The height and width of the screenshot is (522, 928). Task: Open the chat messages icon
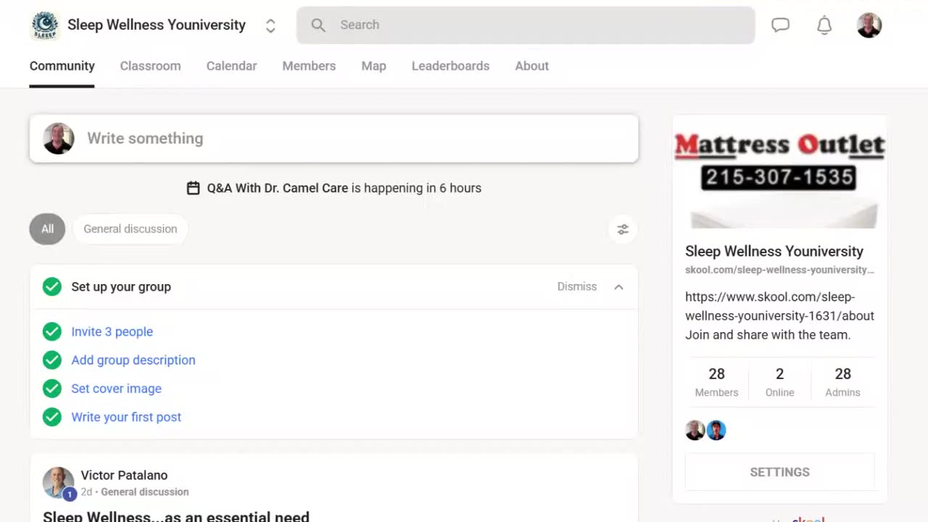pos(780,25)
